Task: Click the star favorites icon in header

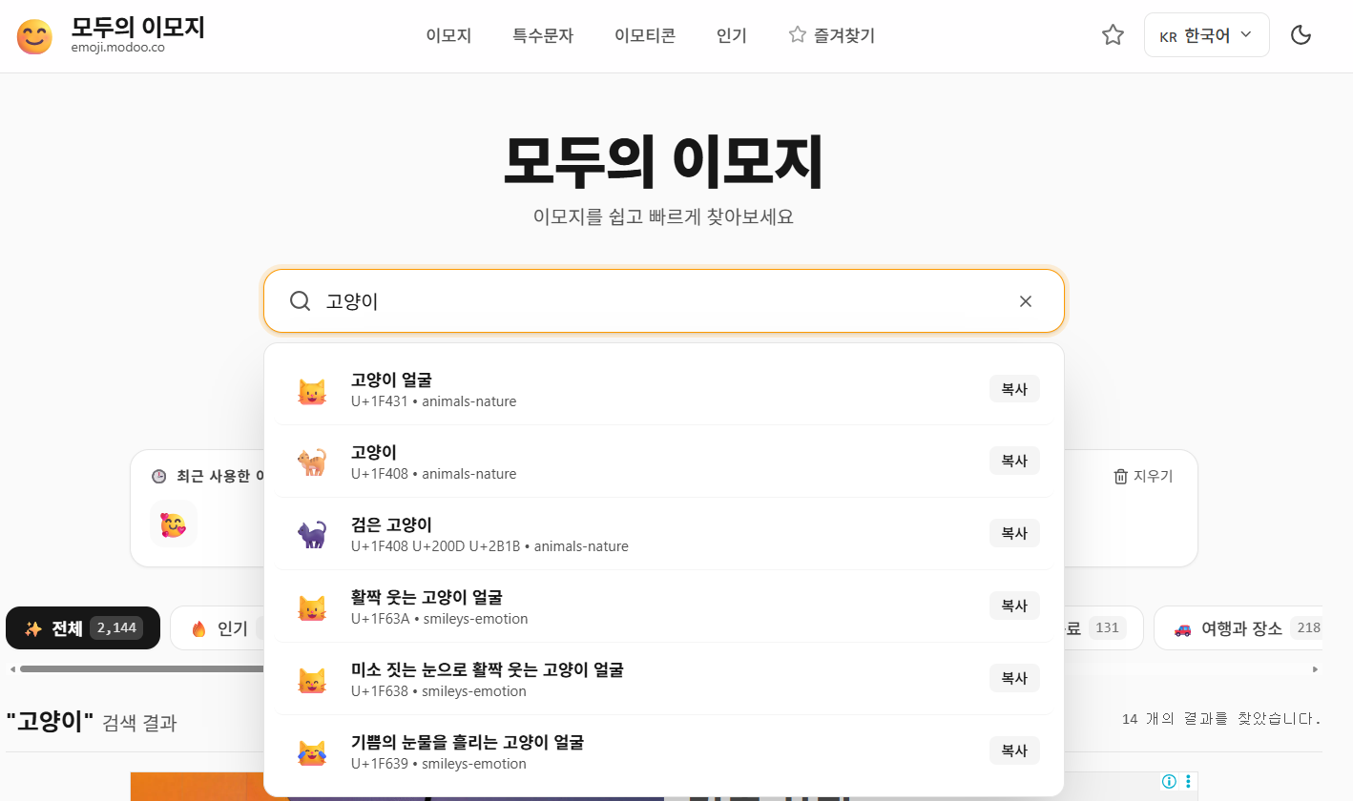Action: point(1113,35)
